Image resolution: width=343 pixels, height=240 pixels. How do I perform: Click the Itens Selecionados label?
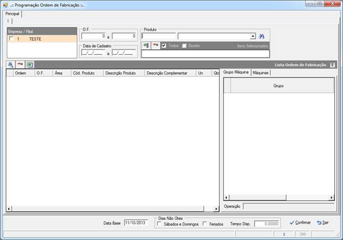click(253, 46)
